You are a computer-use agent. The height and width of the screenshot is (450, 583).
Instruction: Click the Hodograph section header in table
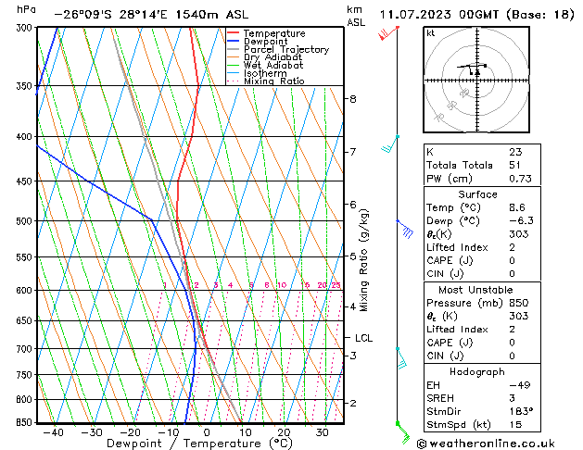pos(477,371)
